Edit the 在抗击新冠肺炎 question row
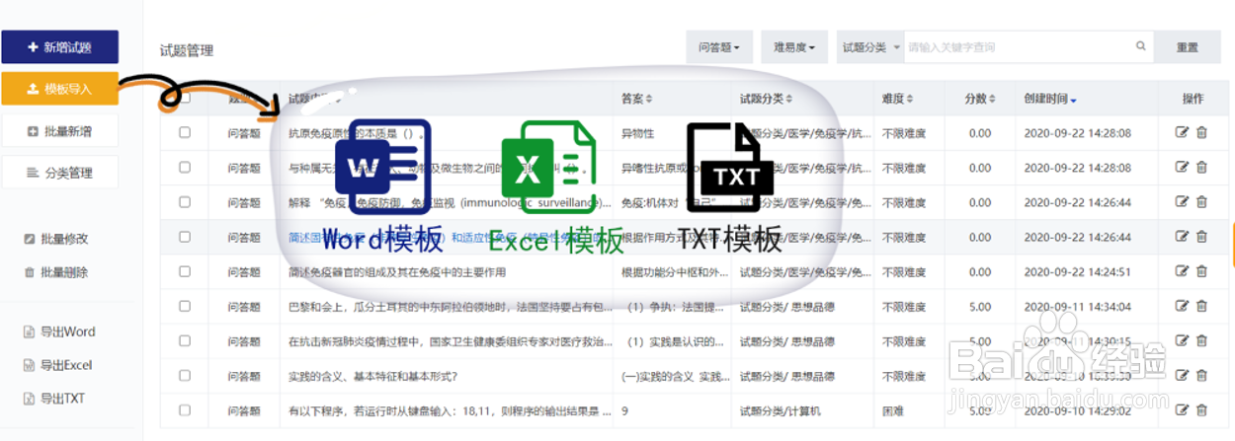This screenshot has height=441, width=1235. [x=1182, y=341]
